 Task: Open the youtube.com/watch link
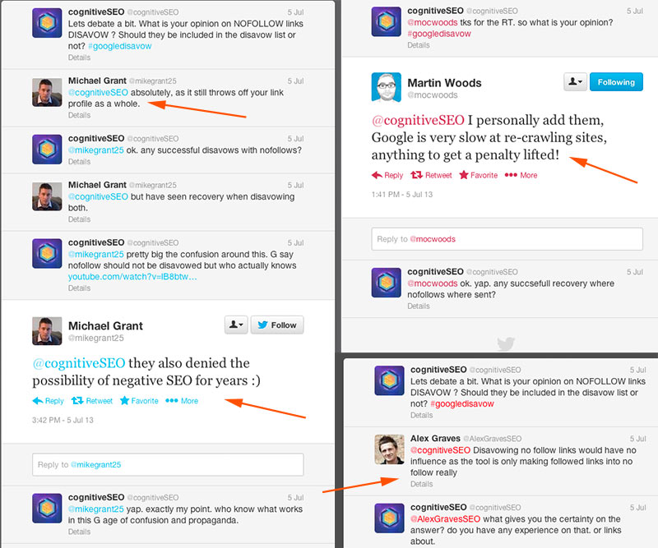click(132, 277)
